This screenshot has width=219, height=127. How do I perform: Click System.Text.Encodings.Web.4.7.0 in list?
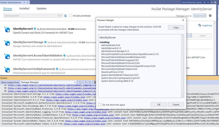coord(117,81)
